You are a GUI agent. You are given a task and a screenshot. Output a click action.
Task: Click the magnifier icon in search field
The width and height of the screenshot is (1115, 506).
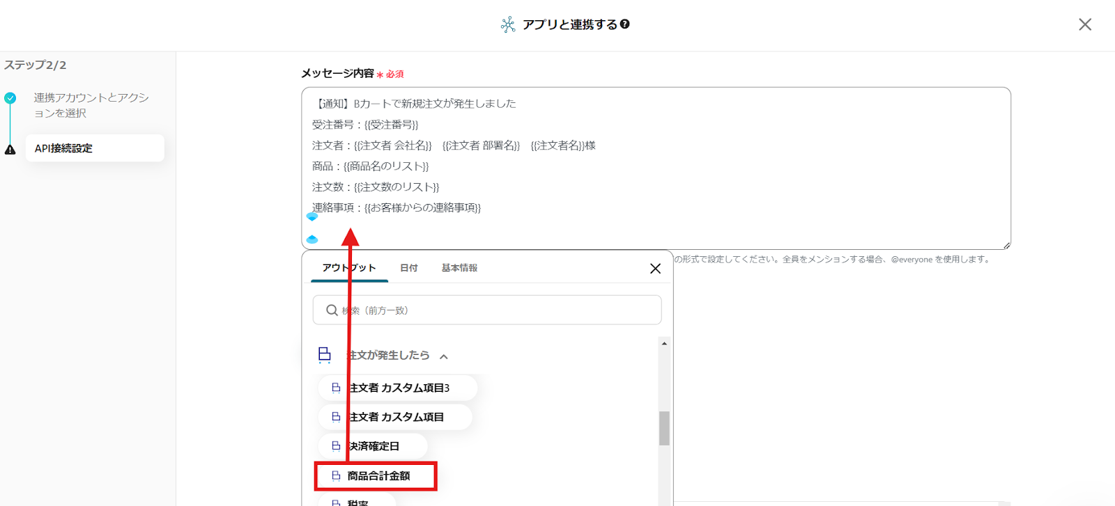pos(332,310)
